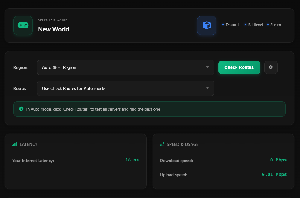Open the Route dropdown
Screen dimensions: 300x198
coord(126,88)
